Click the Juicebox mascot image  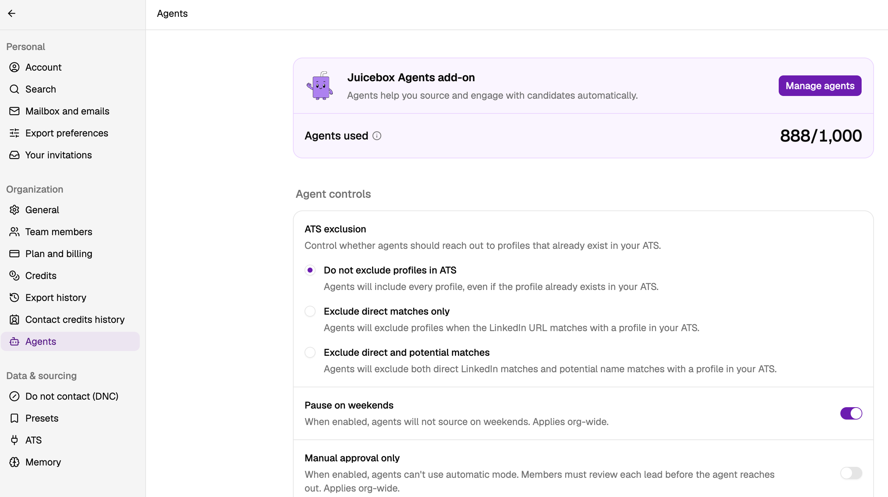pyautogui.click(x=320, y=86)
